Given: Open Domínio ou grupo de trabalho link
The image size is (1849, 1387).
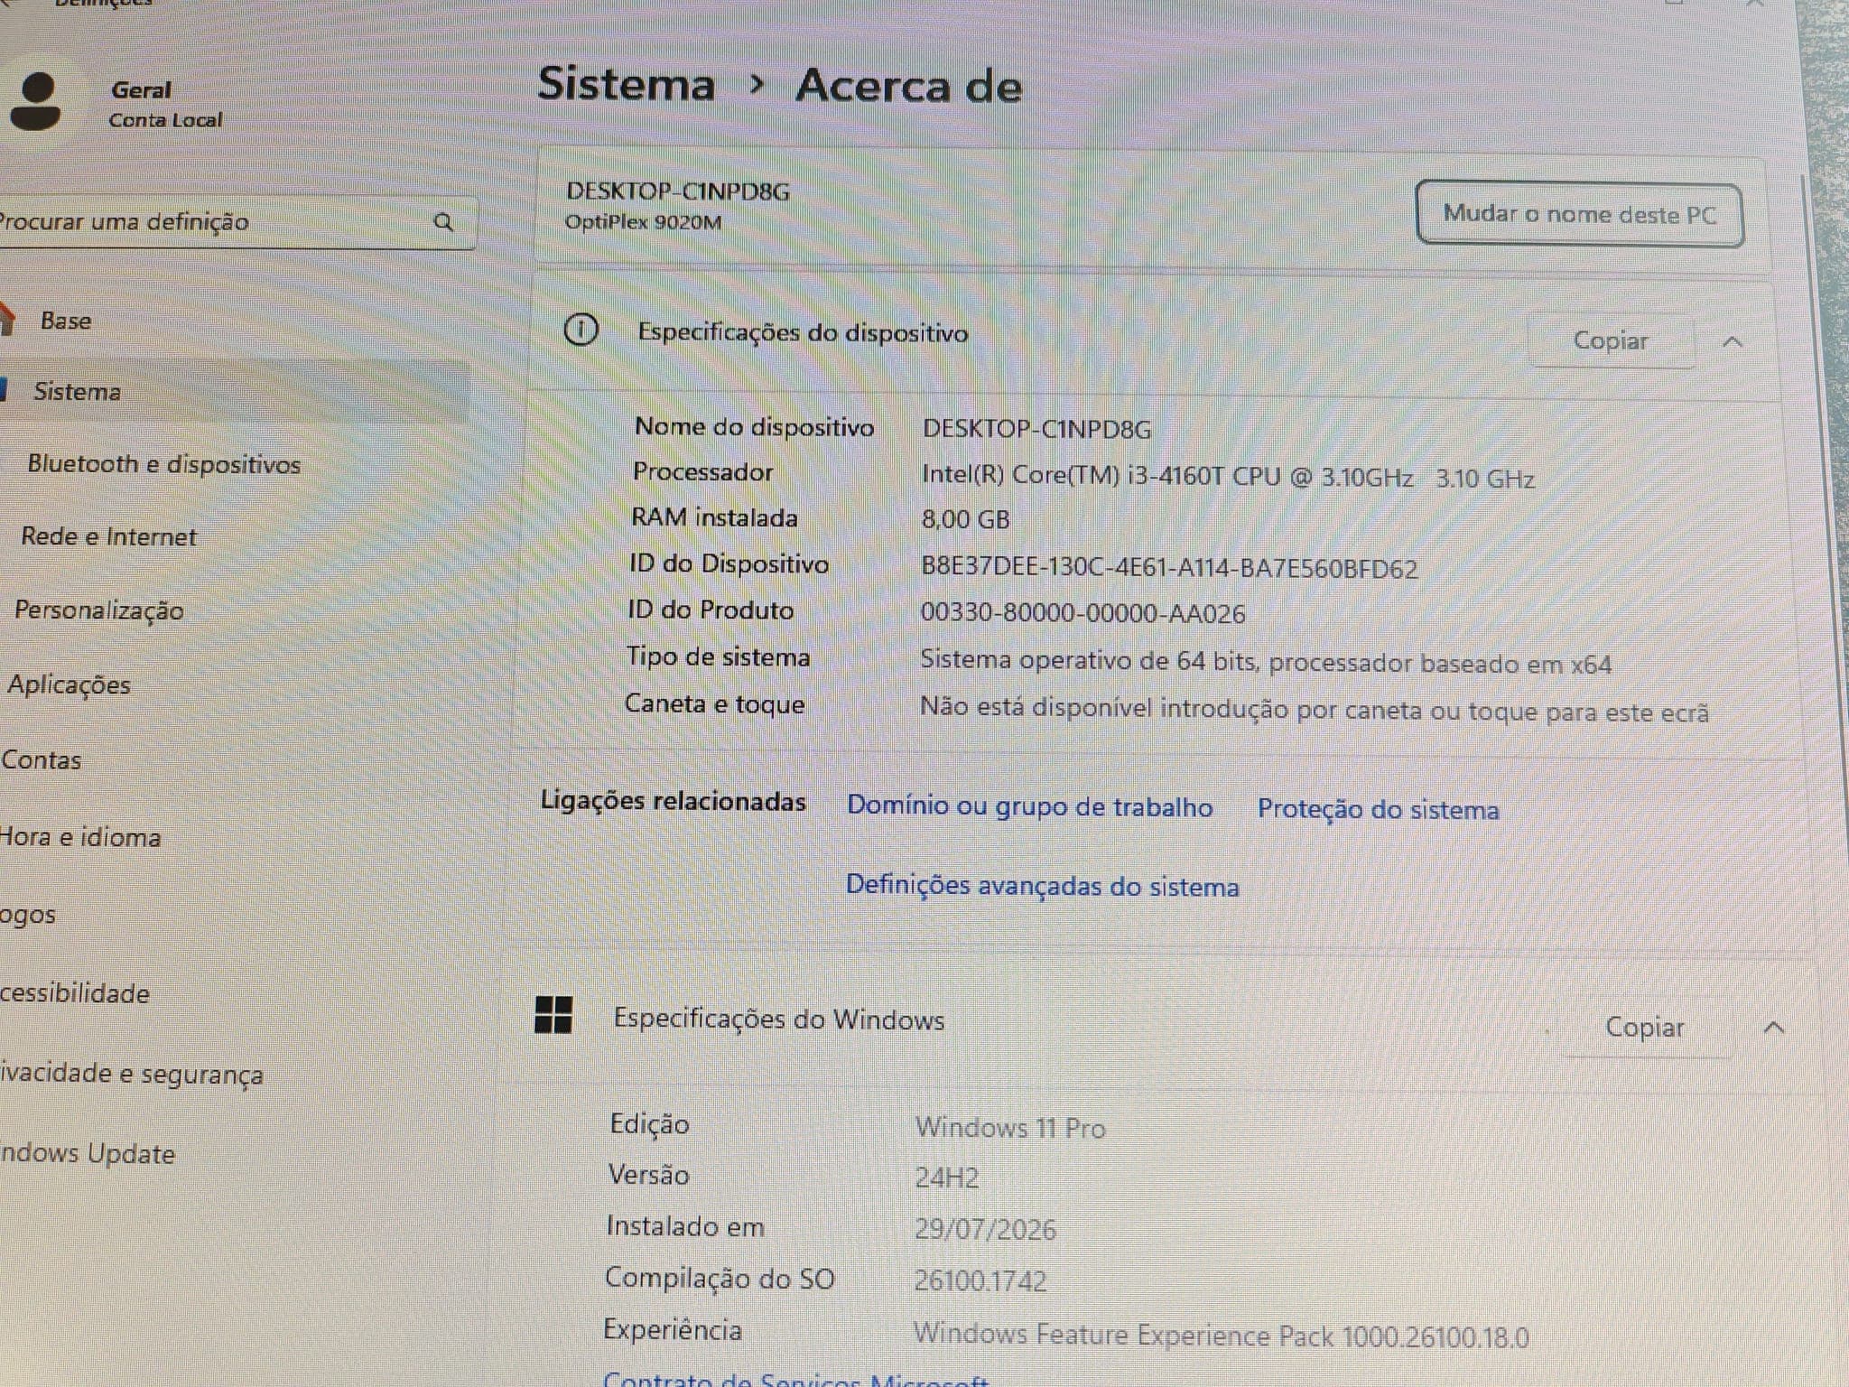Looking at the screenshot, I should click(x=1030, y=805).
